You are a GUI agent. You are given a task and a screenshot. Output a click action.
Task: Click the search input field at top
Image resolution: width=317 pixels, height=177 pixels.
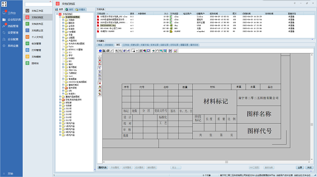38,4
